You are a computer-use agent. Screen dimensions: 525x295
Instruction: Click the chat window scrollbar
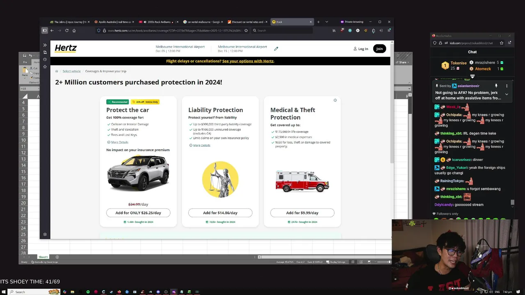pyautogui.click(x=512, y=202)
